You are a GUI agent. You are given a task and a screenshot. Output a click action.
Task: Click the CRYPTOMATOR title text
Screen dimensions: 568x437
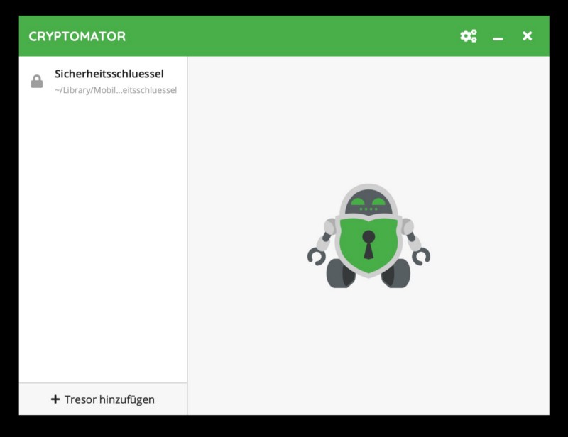(x=77, y=36)
